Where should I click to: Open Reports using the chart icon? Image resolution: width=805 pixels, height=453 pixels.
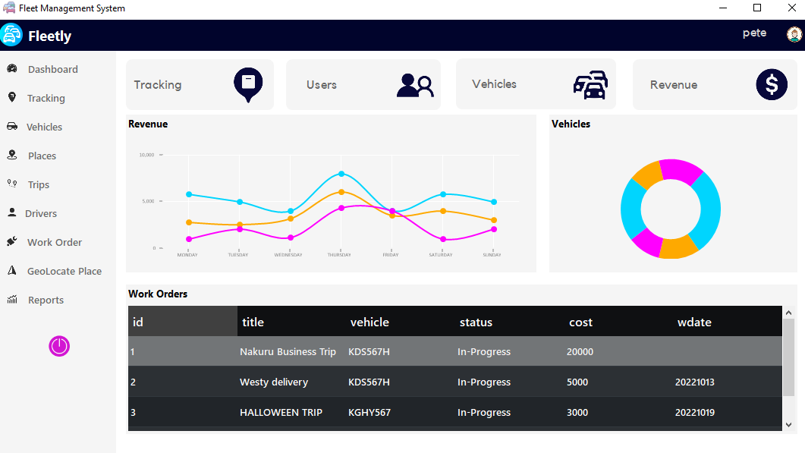click(x=14, y=300)
